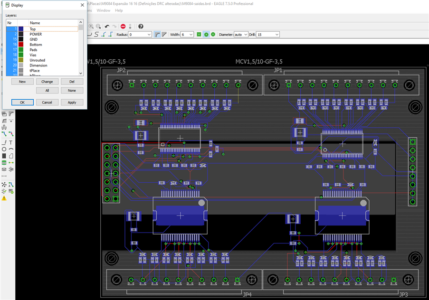
Task: Open the Errors warning triangle icon
Action: click(4, 198)
